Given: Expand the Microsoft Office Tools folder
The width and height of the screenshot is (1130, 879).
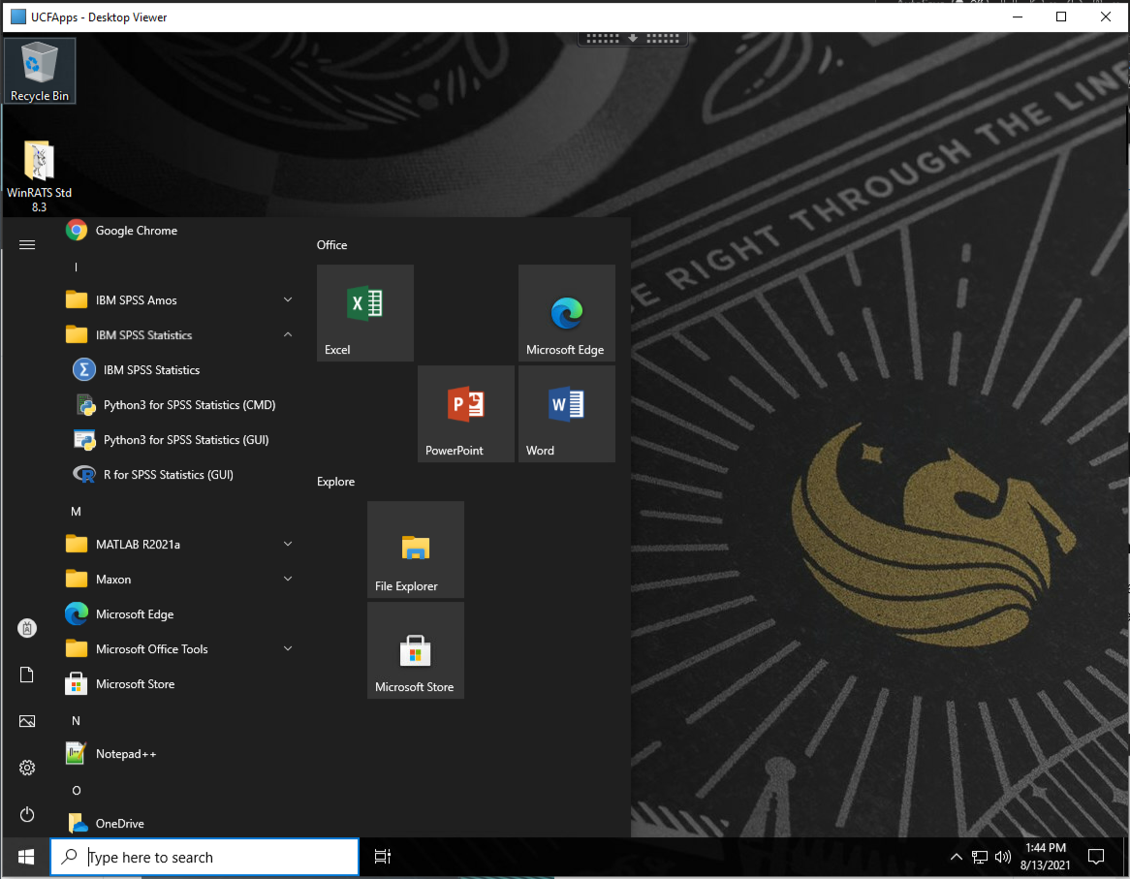Looking at the screenshot, I should coord(178,649).
